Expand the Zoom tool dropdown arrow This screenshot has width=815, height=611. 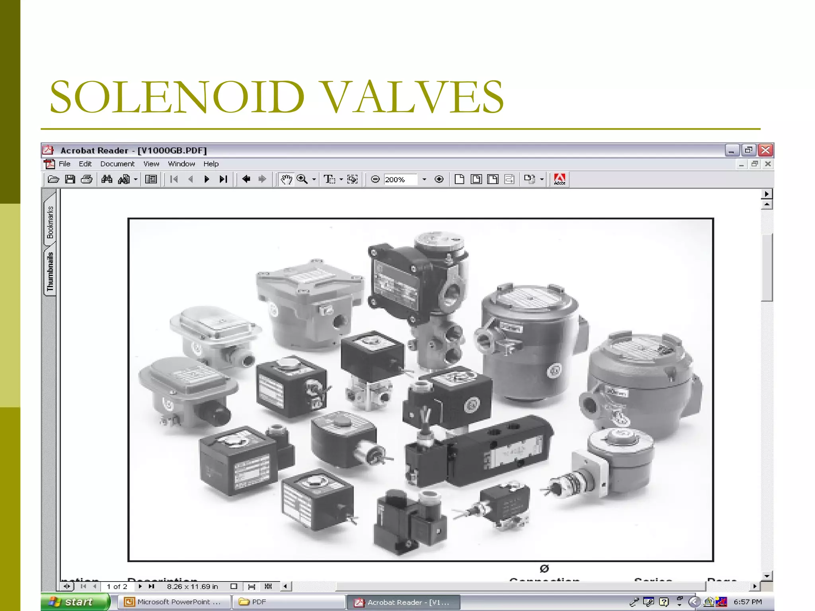[x=314, y=179]
